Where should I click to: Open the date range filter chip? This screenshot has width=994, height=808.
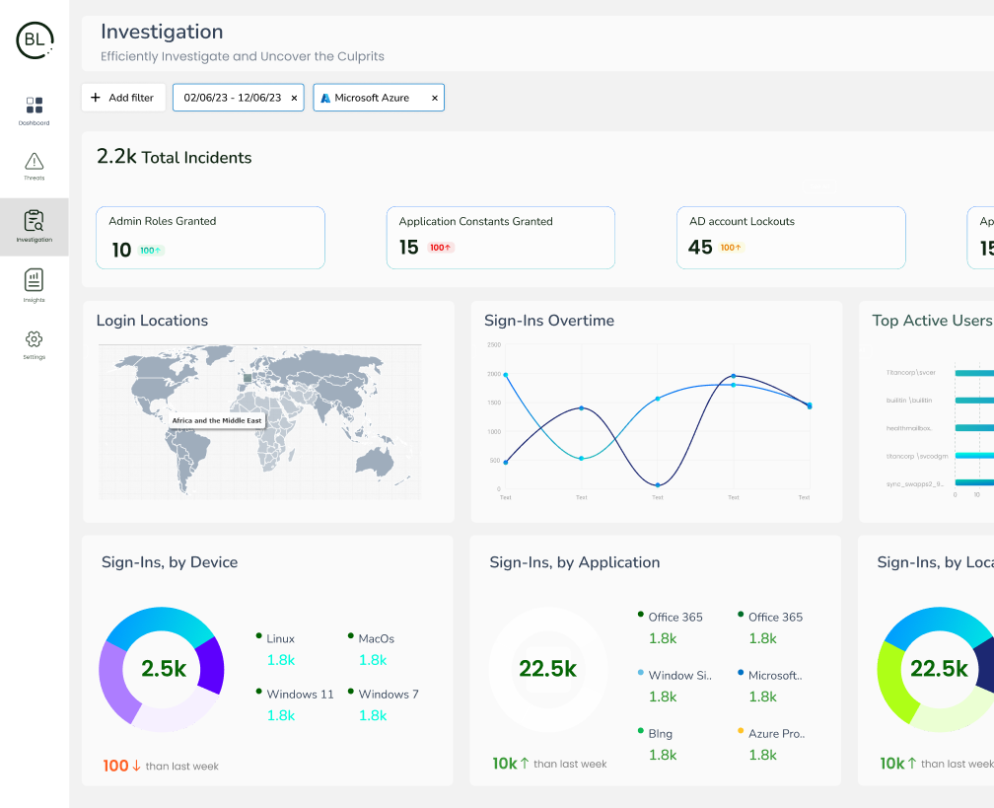[x=239, y=97]
